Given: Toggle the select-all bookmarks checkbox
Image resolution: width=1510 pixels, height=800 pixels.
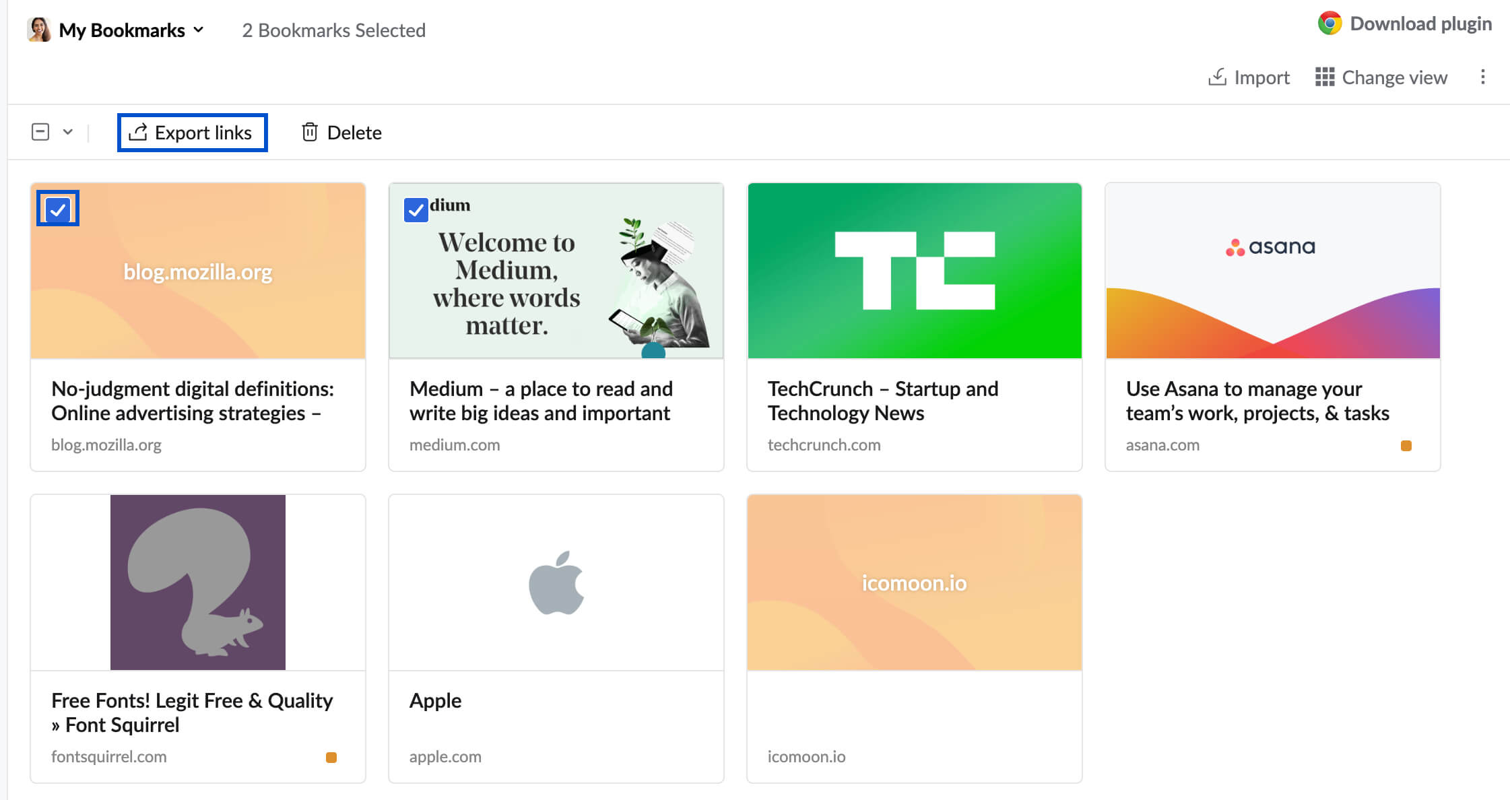Looking at the screenshot, I should pos(40,132).
